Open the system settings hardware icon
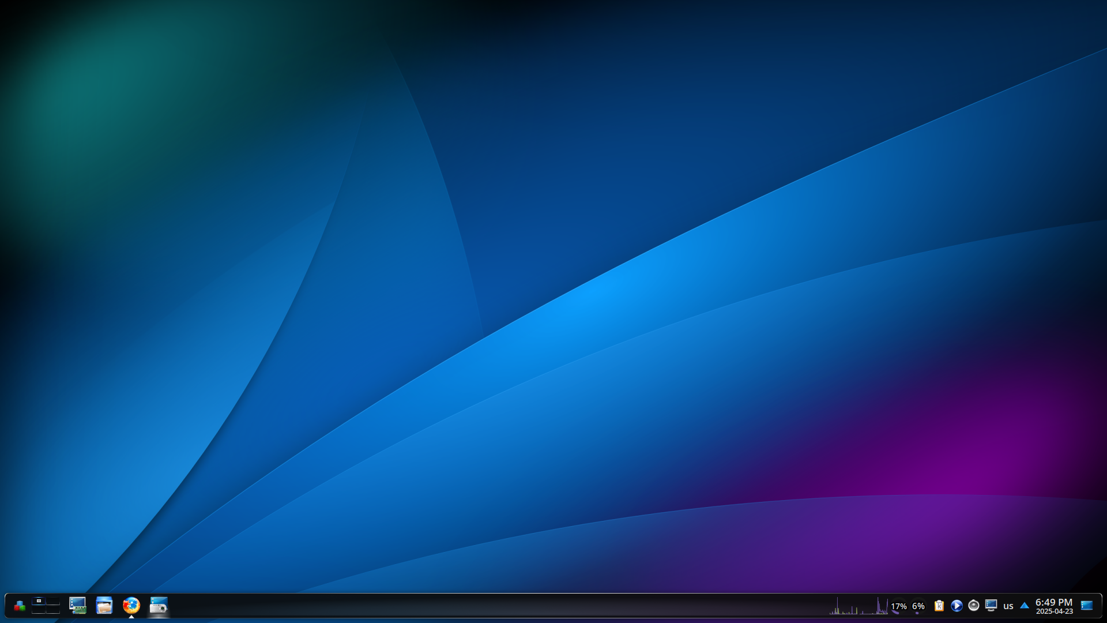1107x623 pixels. (x=77, y=606)
